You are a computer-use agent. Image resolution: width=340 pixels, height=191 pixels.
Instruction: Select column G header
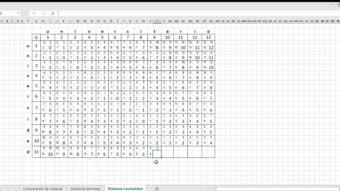coord(36,21)
